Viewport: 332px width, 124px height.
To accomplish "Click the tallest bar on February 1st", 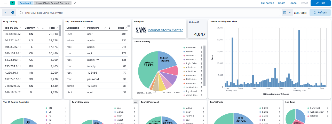I will [x=299, y=59].
